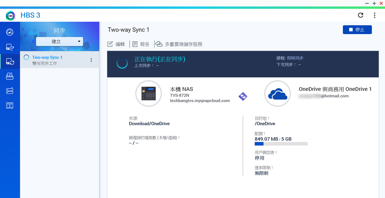
Task: Click the source path Download/OneDrive
Action: point(149,124)
